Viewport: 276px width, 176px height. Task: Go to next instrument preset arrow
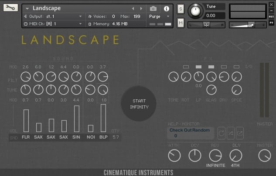click(141, 8)
